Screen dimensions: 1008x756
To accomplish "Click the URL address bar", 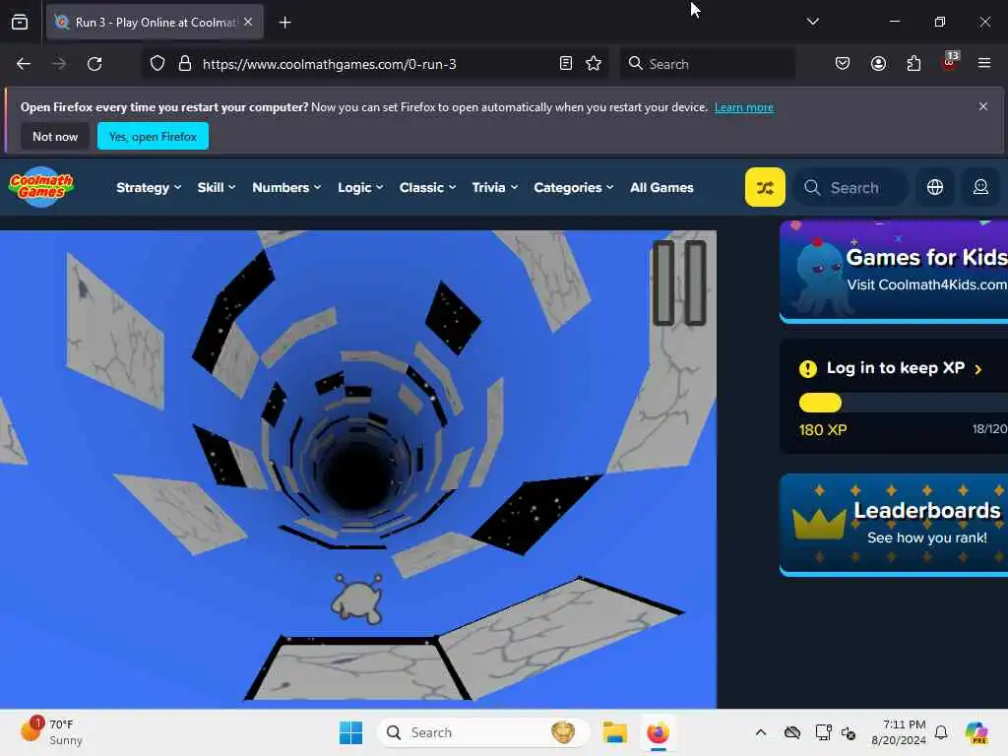I will click(373, 64).
